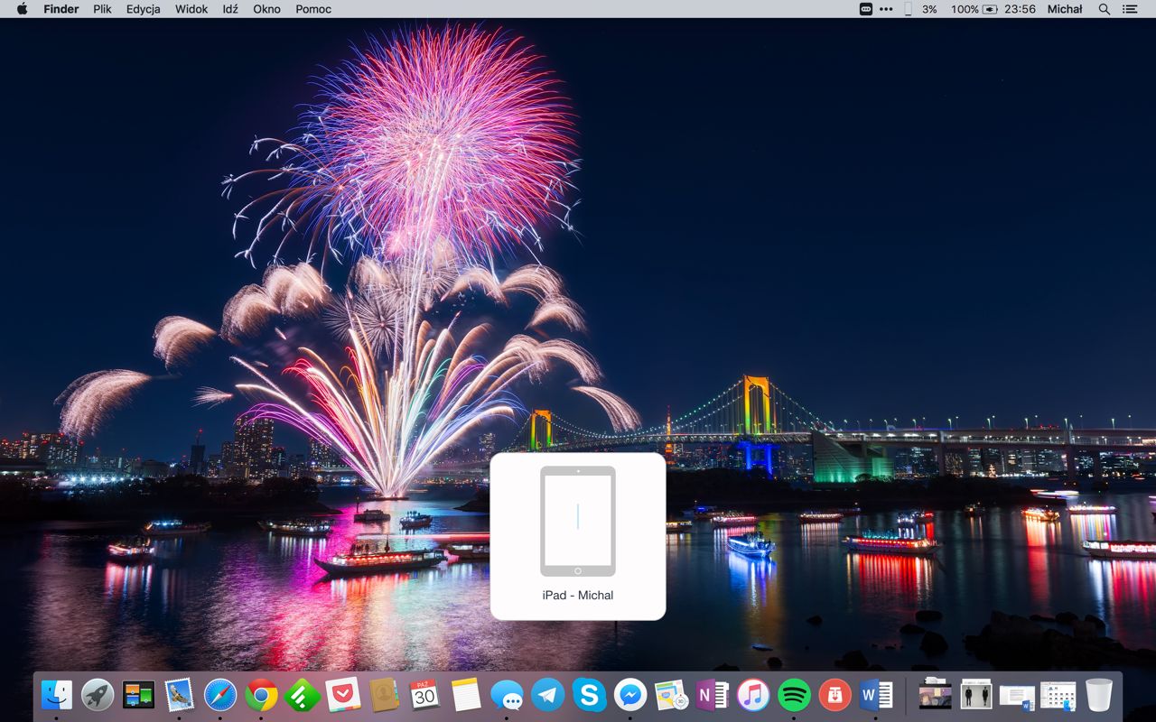Open Feedly from the dock
Viewport: 1156px width, 722px height.
pyautogui.click(x=303, y=695)
